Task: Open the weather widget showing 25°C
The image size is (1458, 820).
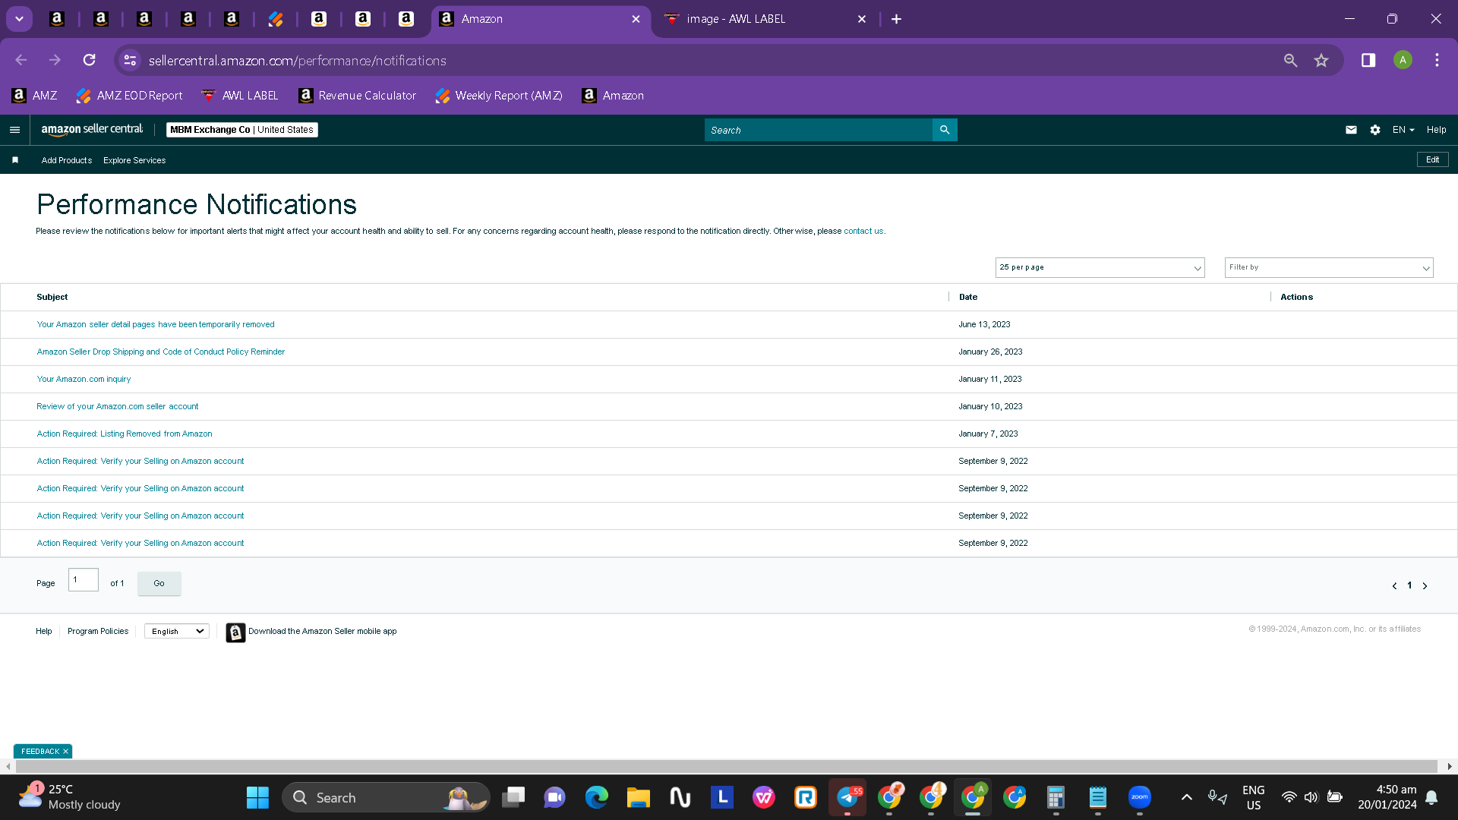Action: tap(70, 797)
